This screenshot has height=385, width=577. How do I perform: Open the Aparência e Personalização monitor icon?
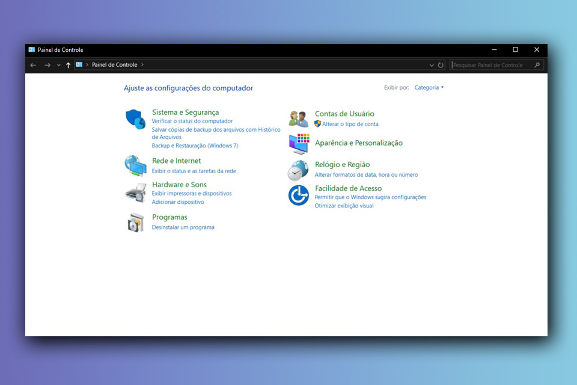pyautogui.click(x=299, y=143)
